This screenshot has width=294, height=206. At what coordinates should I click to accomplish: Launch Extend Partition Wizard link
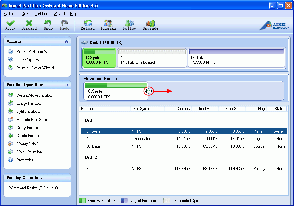click(x=36, y=52)
